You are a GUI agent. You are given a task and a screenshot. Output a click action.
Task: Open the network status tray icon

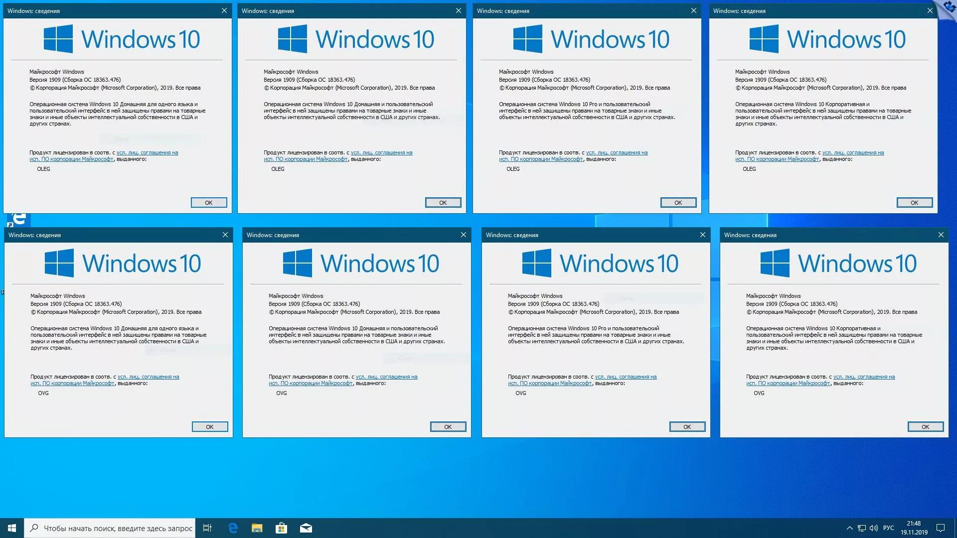(861, 528)
